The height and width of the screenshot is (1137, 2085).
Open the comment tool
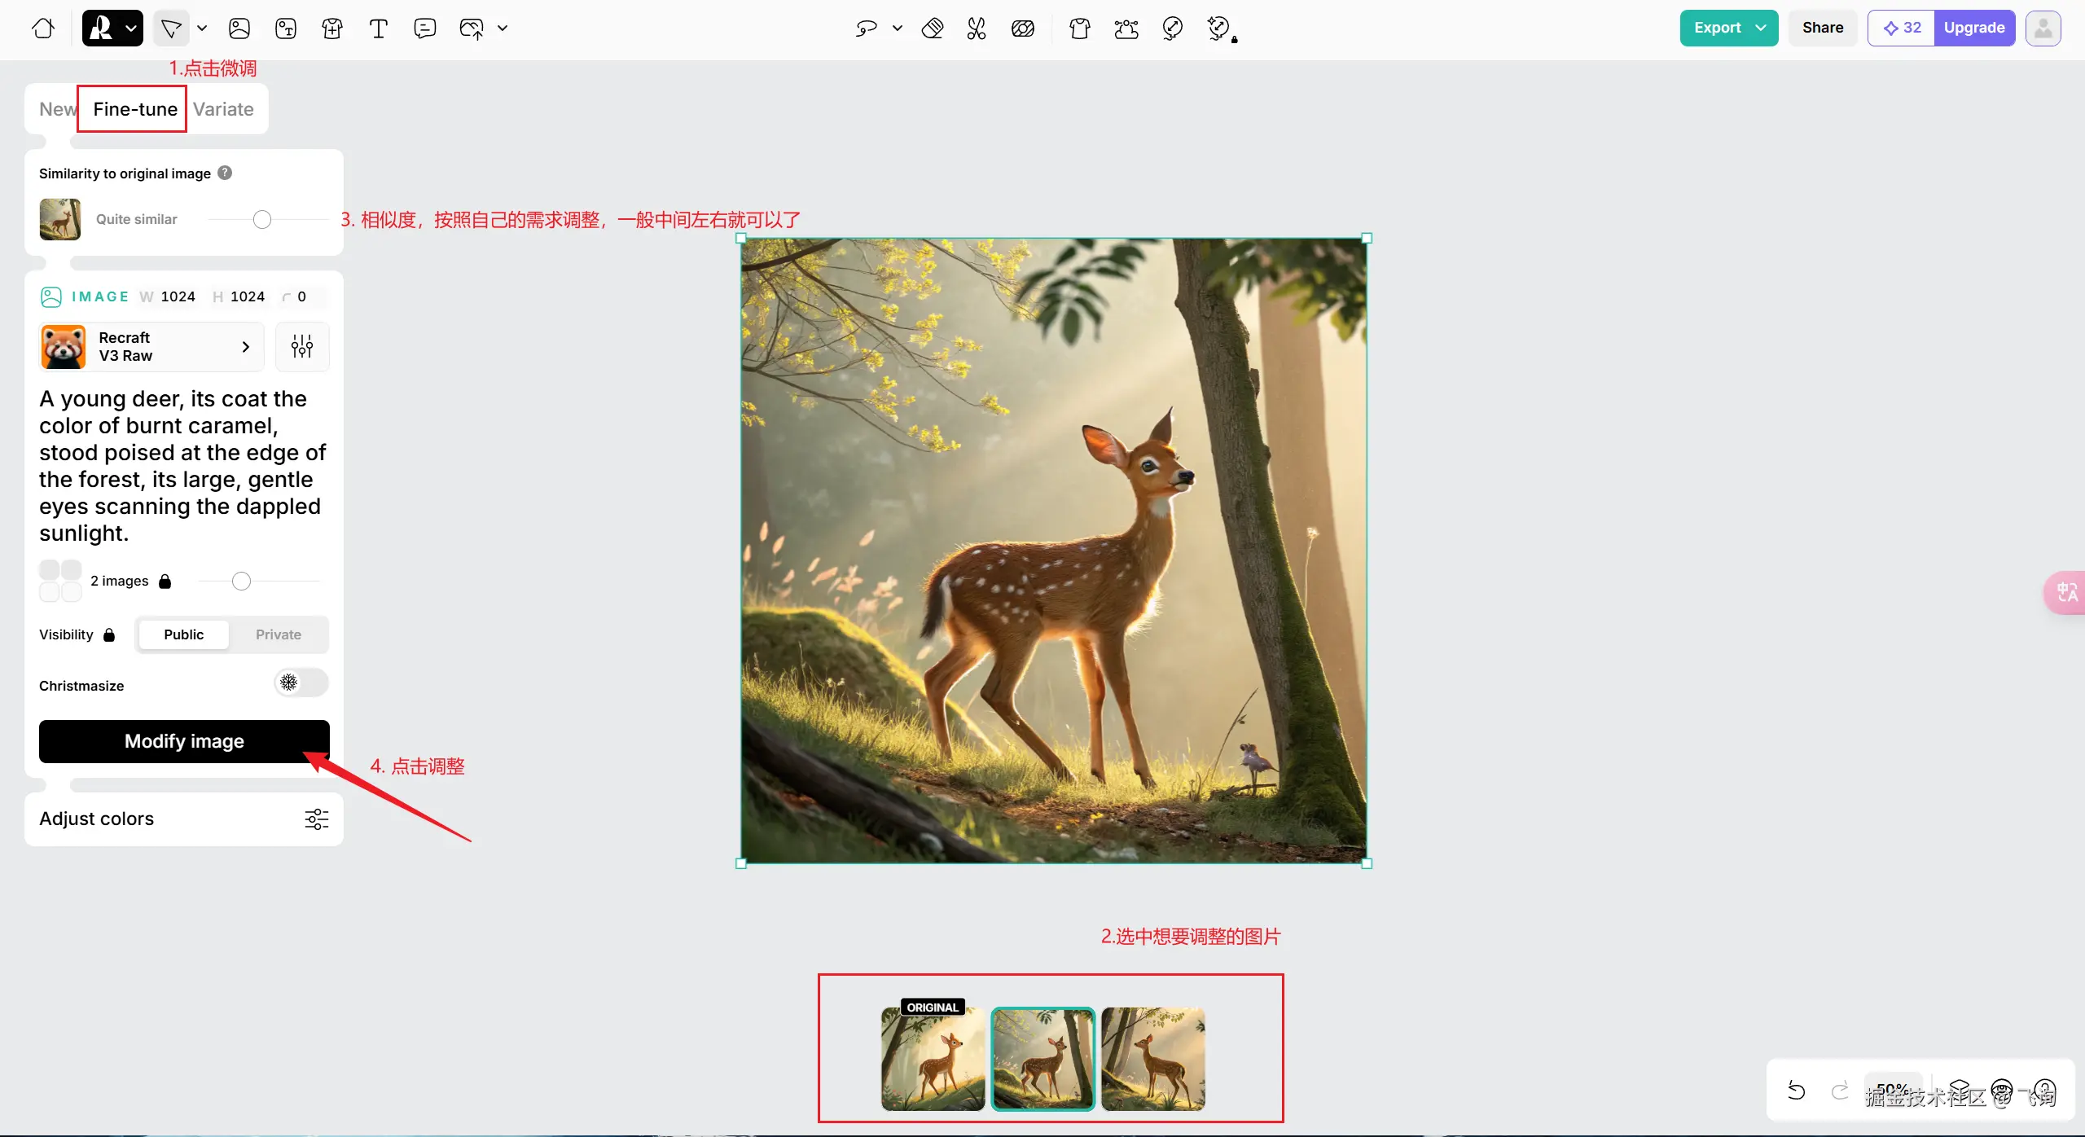[x=424, y=29]
